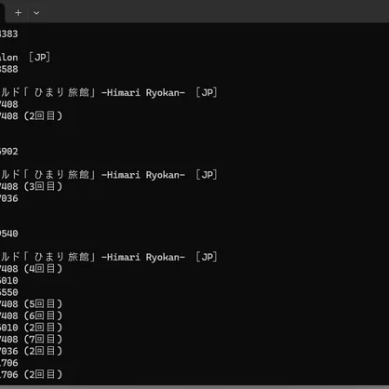Click the line showing 408 (6回目)
The image size is (389, 389).
pyautogui.click(x=31, y=315)
